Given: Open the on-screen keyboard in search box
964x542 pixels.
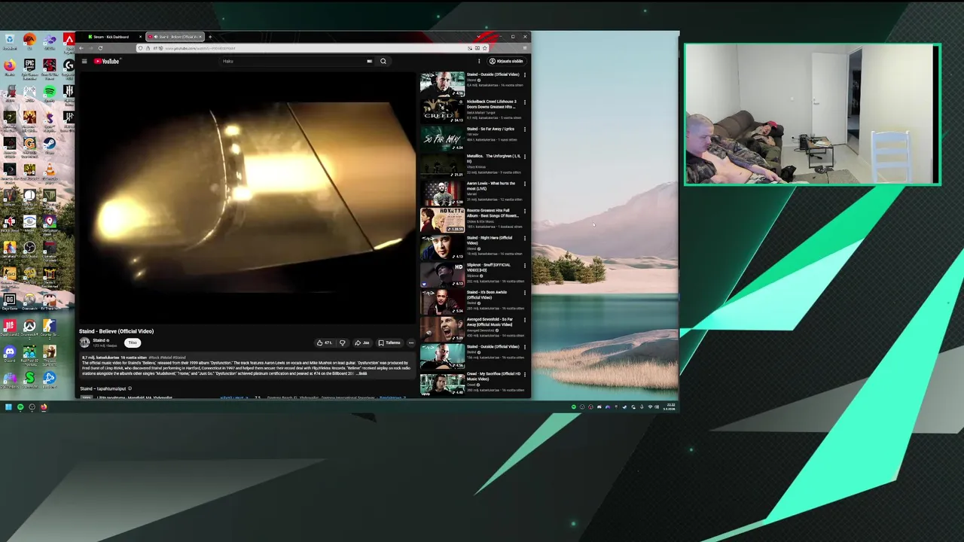Looking at the screenshot, I should (370, 61).
